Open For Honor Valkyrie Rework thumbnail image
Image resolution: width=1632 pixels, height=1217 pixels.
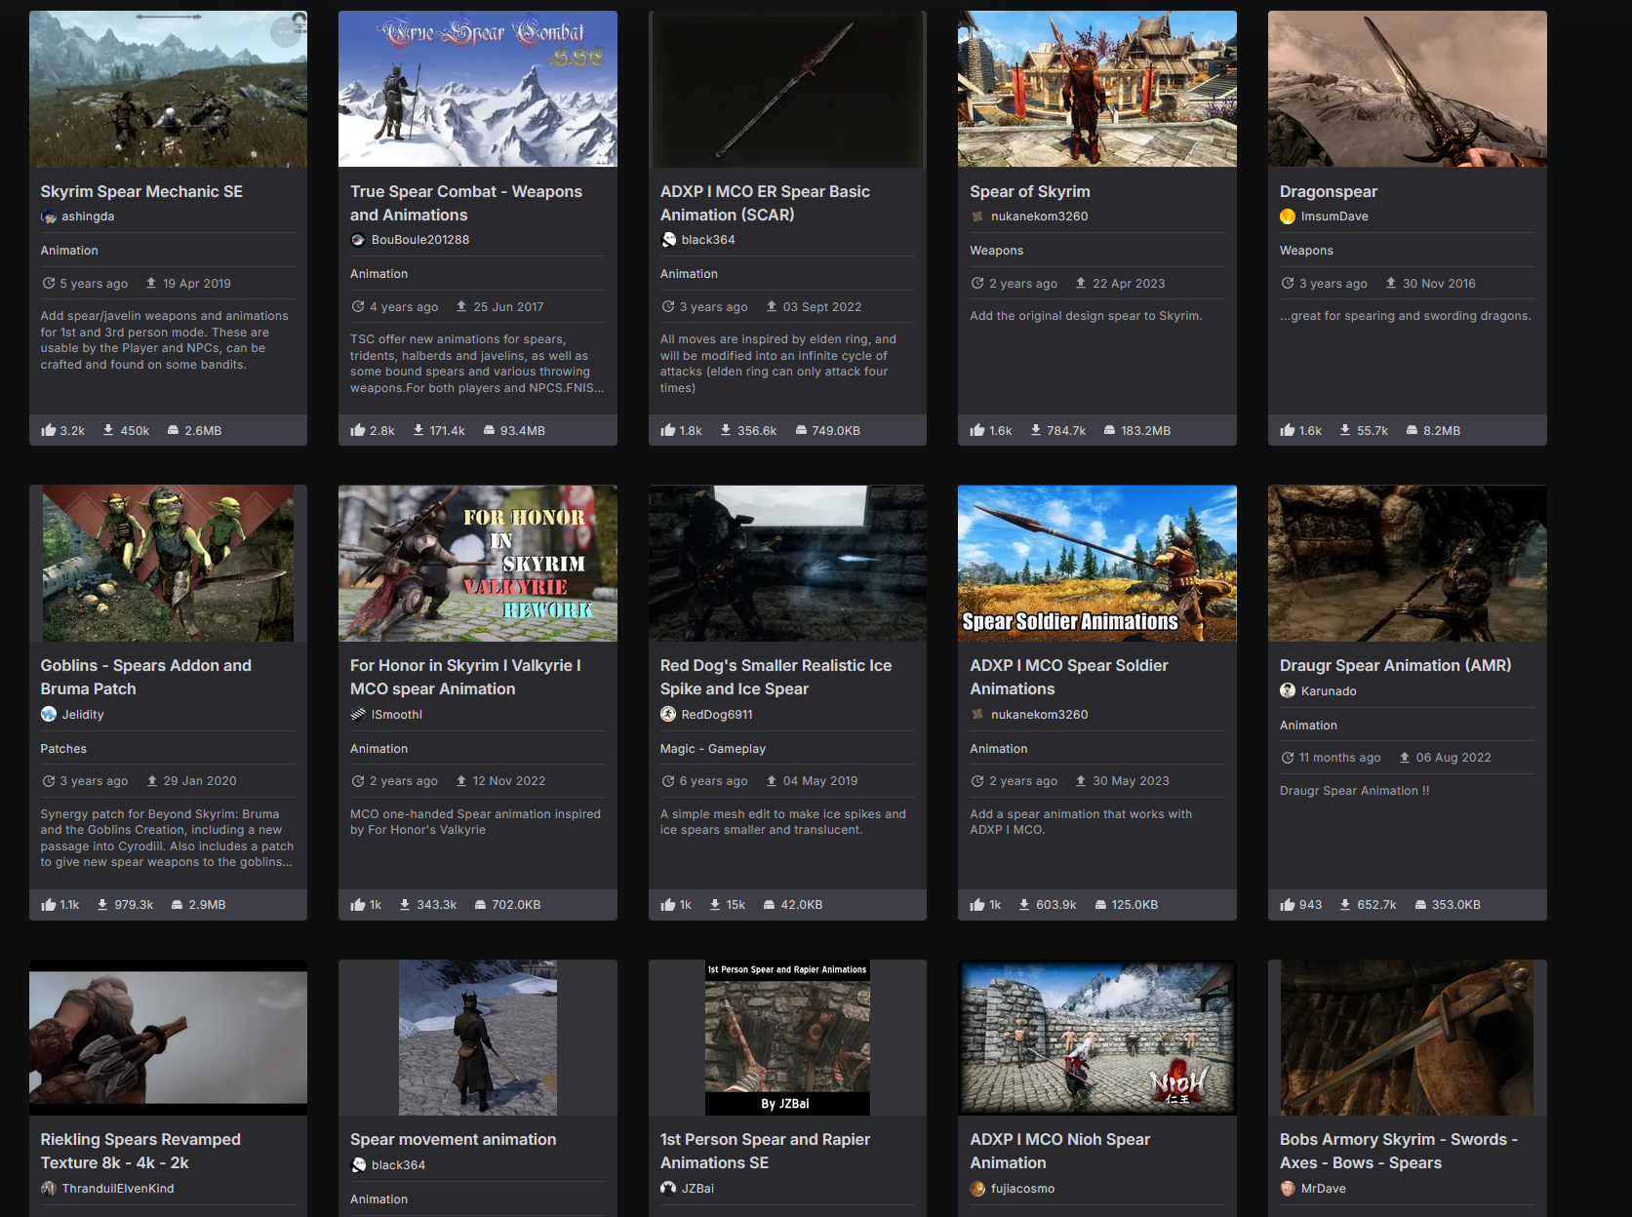coord(478,564)
